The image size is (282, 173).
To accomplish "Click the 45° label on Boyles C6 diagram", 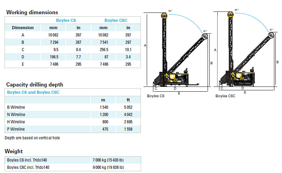I will [205, 31].
